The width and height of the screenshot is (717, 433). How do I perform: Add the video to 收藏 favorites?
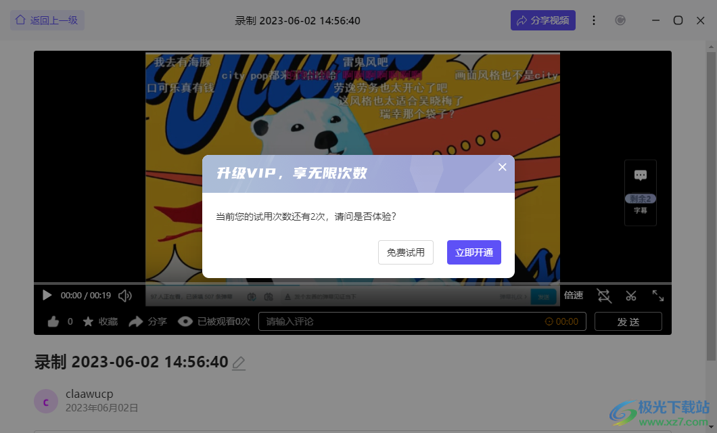(x=100, y=321)
